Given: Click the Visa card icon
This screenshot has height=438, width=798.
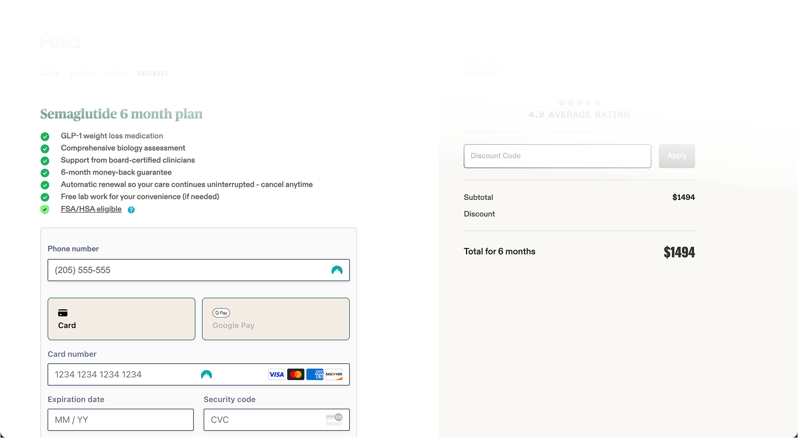Looking at the screenshot, I should tap(276, 374).
